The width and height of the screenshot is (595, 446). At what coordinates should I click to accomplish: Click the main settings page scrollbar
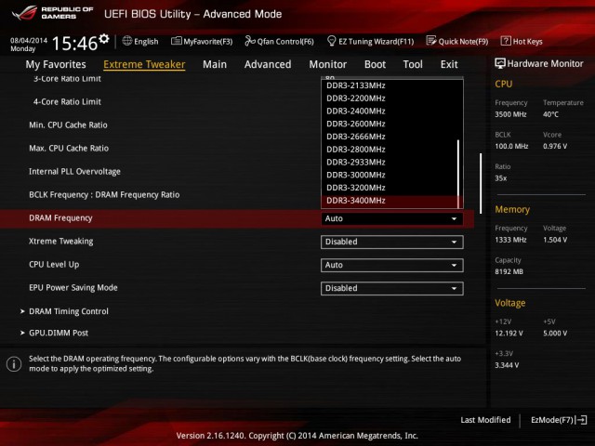click(x=481, y=183)
